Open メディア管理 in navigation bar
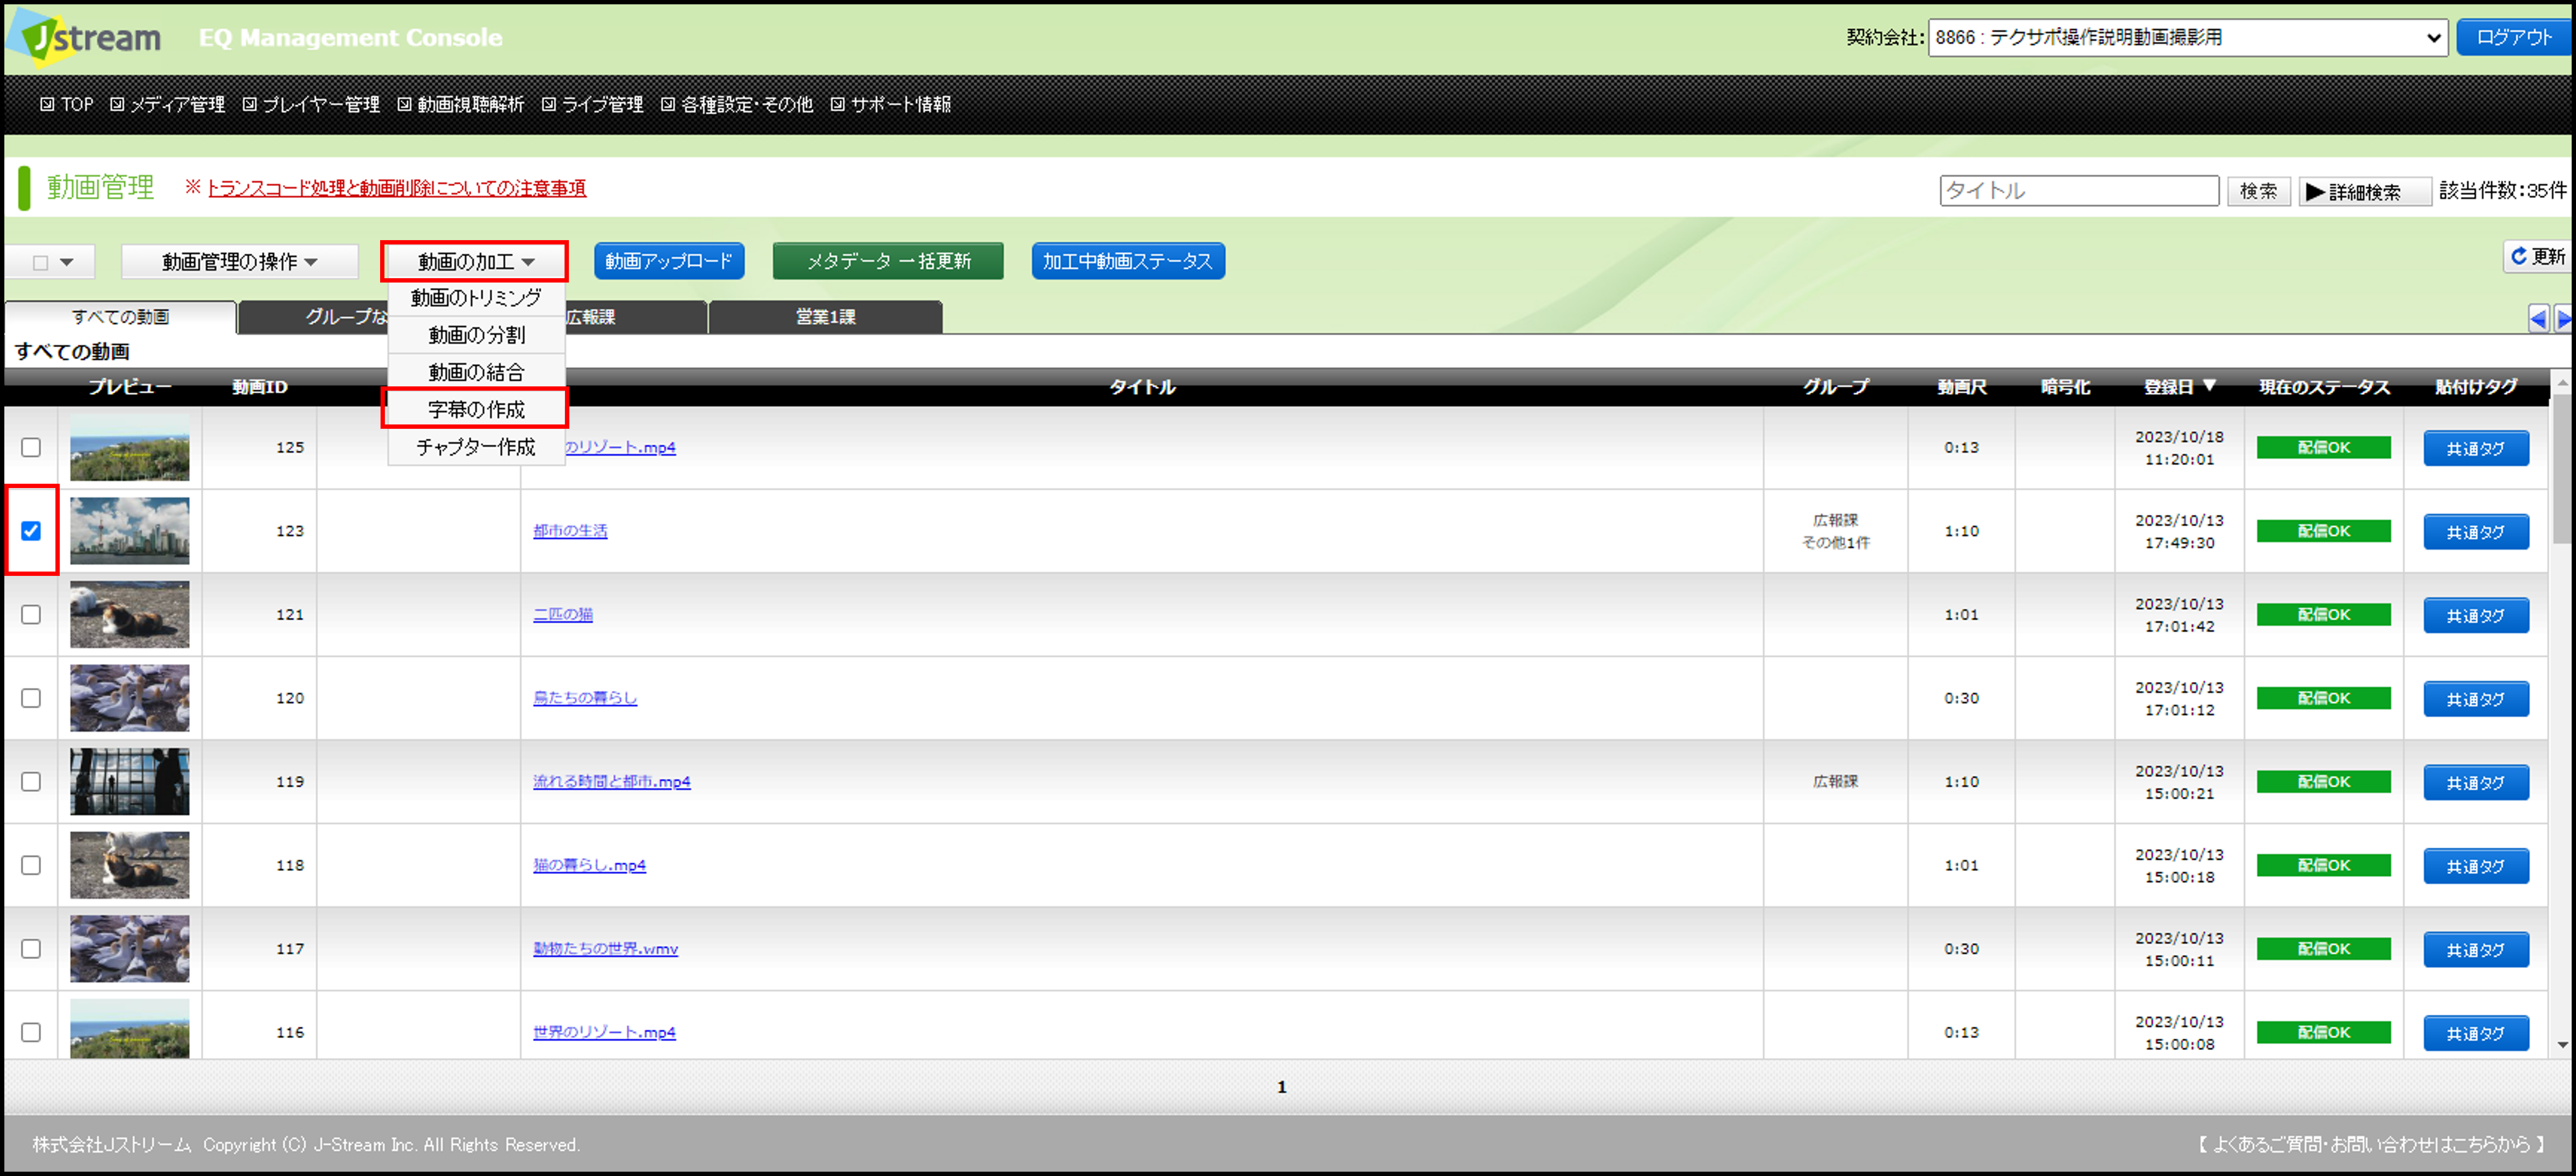This screenshot has height=1176, width=2576. coord(168,104)
